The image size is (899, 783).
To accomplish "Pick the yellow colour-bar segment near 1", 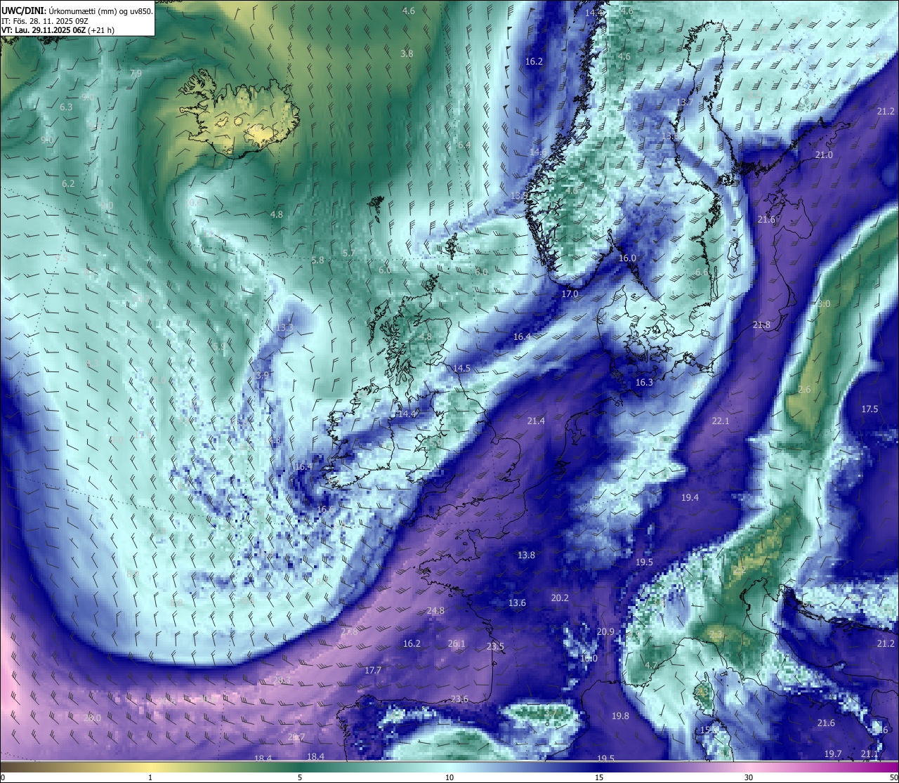I will (150, 767).
